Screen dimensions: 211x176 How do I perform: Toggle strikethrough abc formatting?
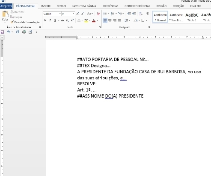pyautogui.click(x=62, y=20)
